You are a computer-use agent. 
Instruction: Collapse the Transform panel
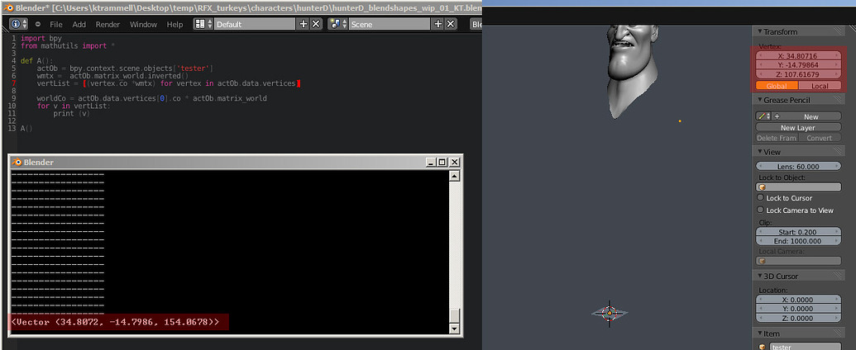point(760,31)
